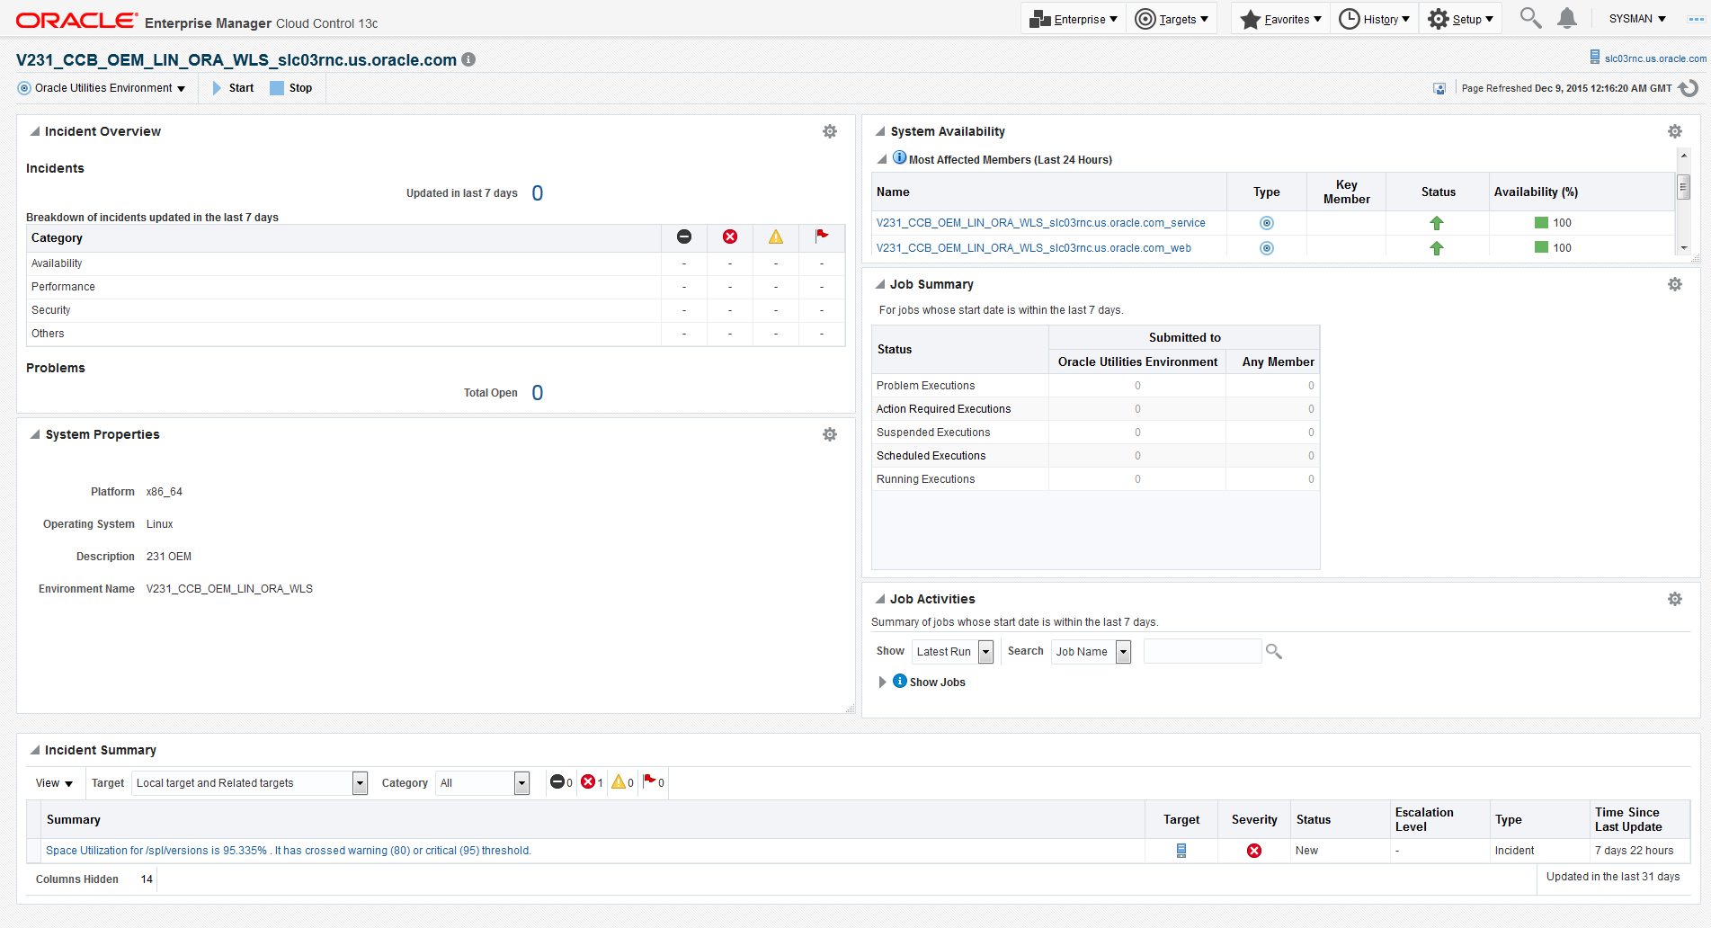Collapse the Job Summary panel
Viewport: 1711px width, 928px height.
[881, 284]
